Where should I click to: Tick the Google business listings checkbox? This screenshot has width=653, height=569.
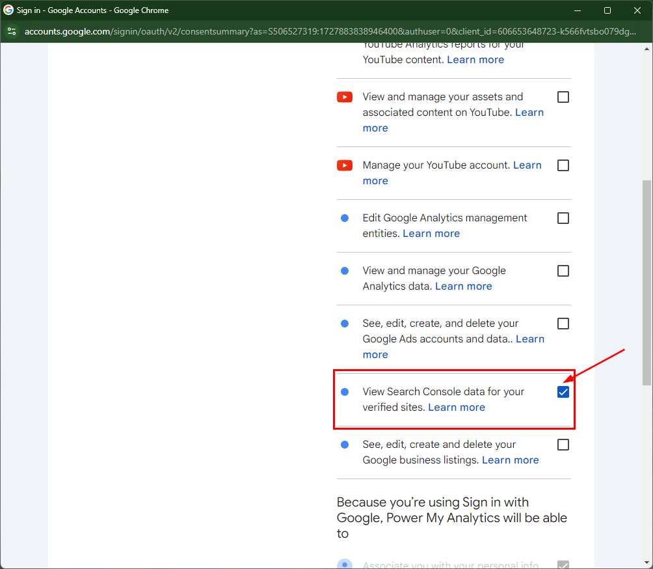point(563,445)
